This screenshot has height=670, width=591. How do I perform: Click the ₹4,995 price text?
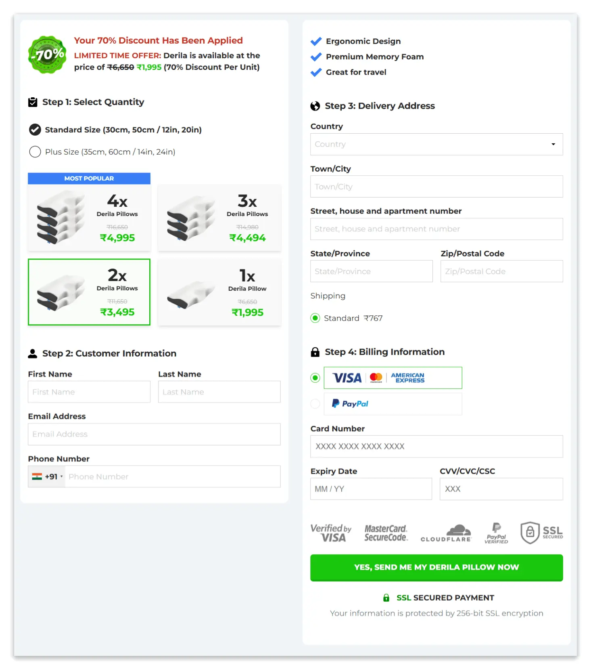click(117, 238)
